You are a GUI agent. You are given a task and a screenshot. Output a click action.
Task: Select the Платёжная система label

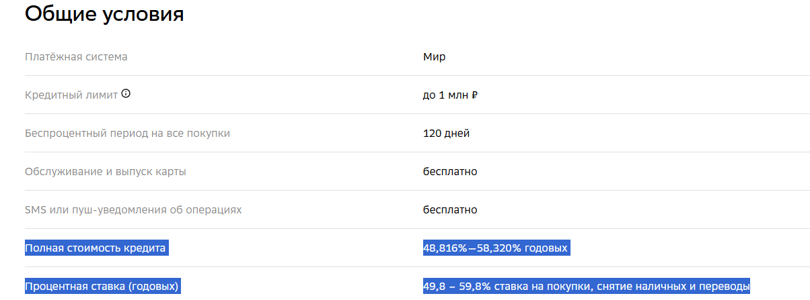[76, 57]
